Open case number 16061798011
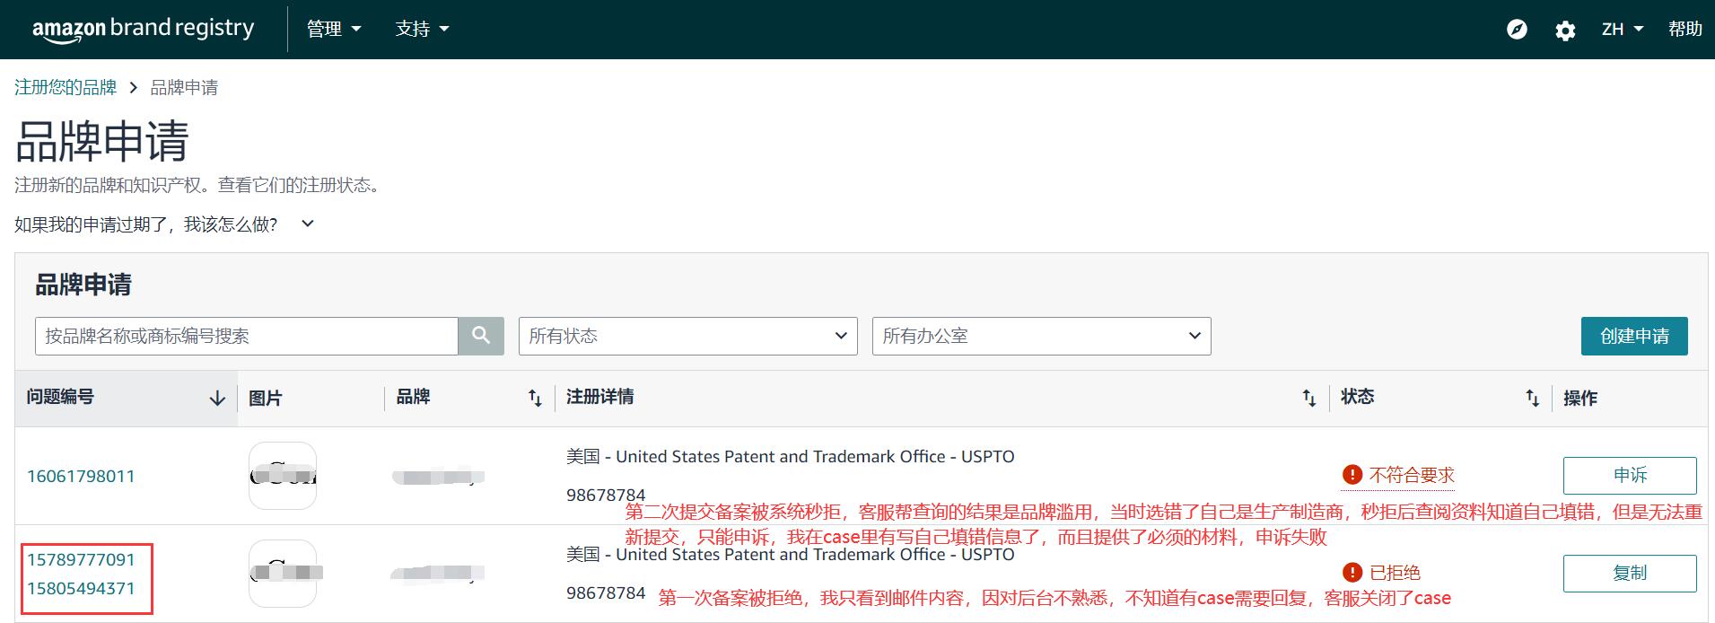The width and height of the screenshot is (1715, 623). click(x=81, y=476)
